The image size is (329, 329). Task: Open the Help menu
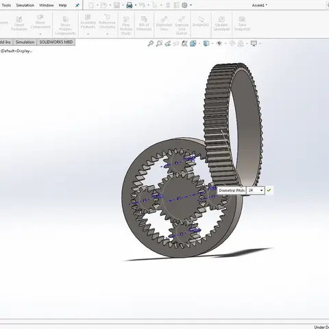coord(62,5)
